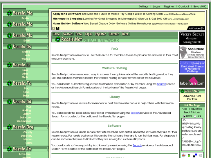This screenshot has height=158, width=211.
Task: Open Craving Style maternity clothing ad
Action: (x=192, y=67)
